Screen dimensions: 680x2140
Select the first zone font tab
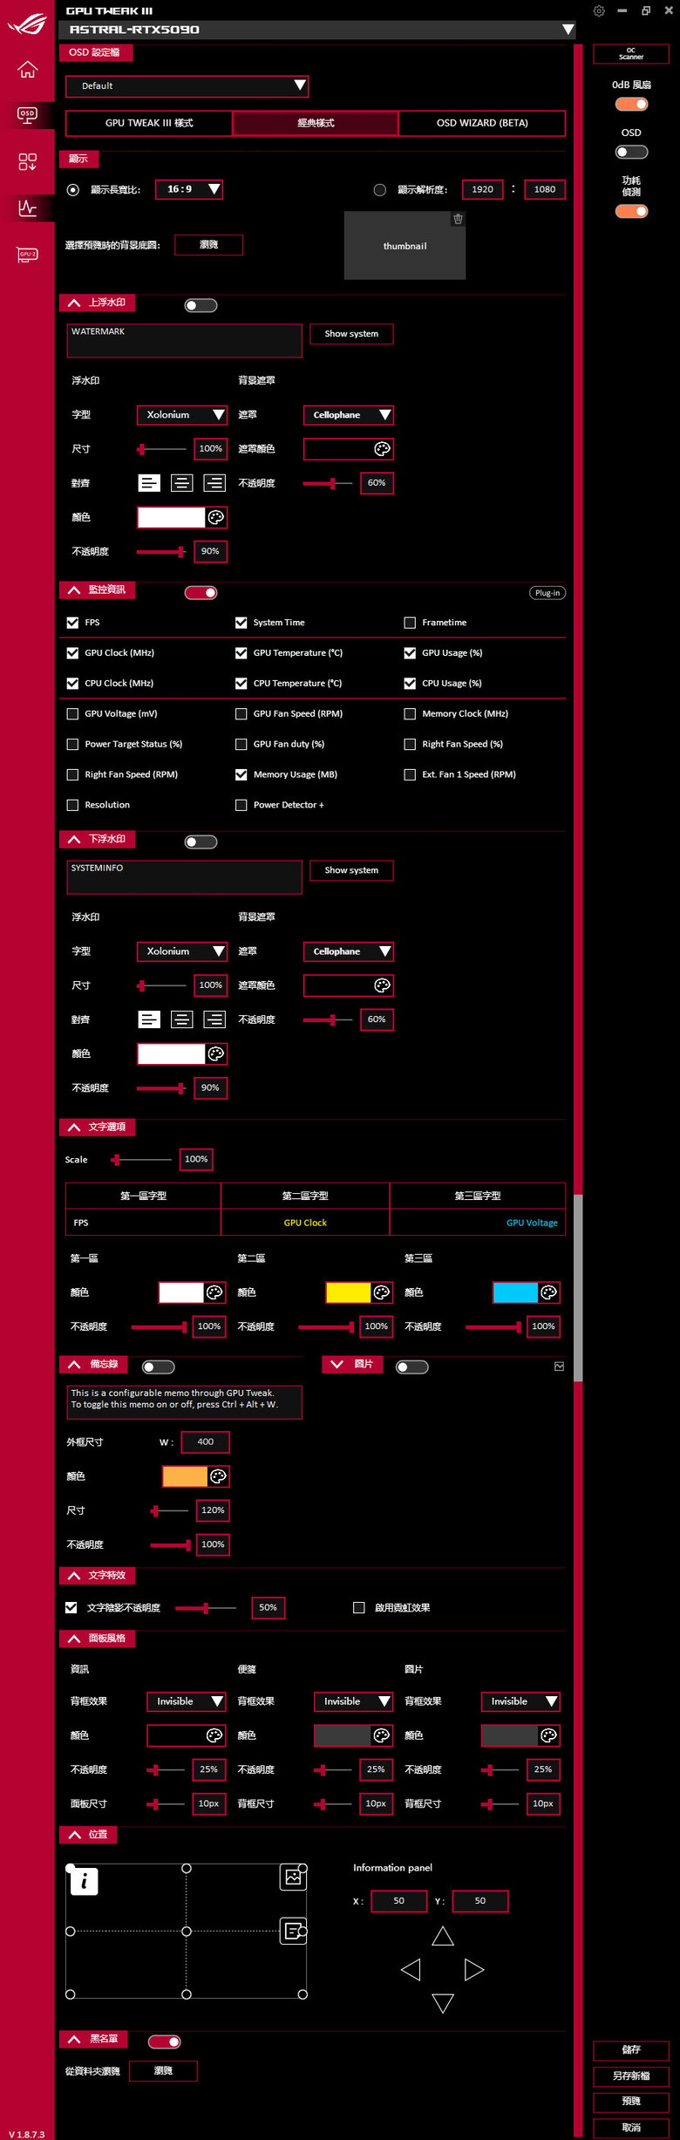click(144, 1196)
